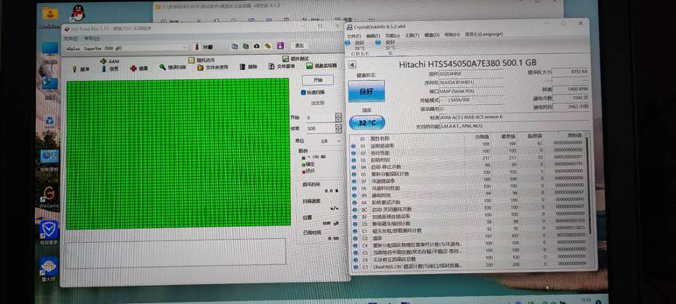Open the Benchmark tab with bulb icon

(x=80, y=69)
